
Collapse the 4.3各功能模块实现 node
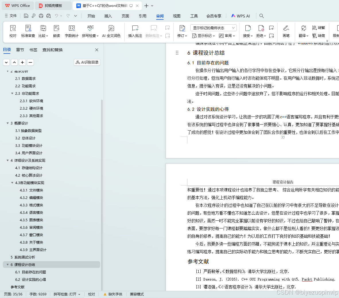pyautogui.click(x=12, y=183)
